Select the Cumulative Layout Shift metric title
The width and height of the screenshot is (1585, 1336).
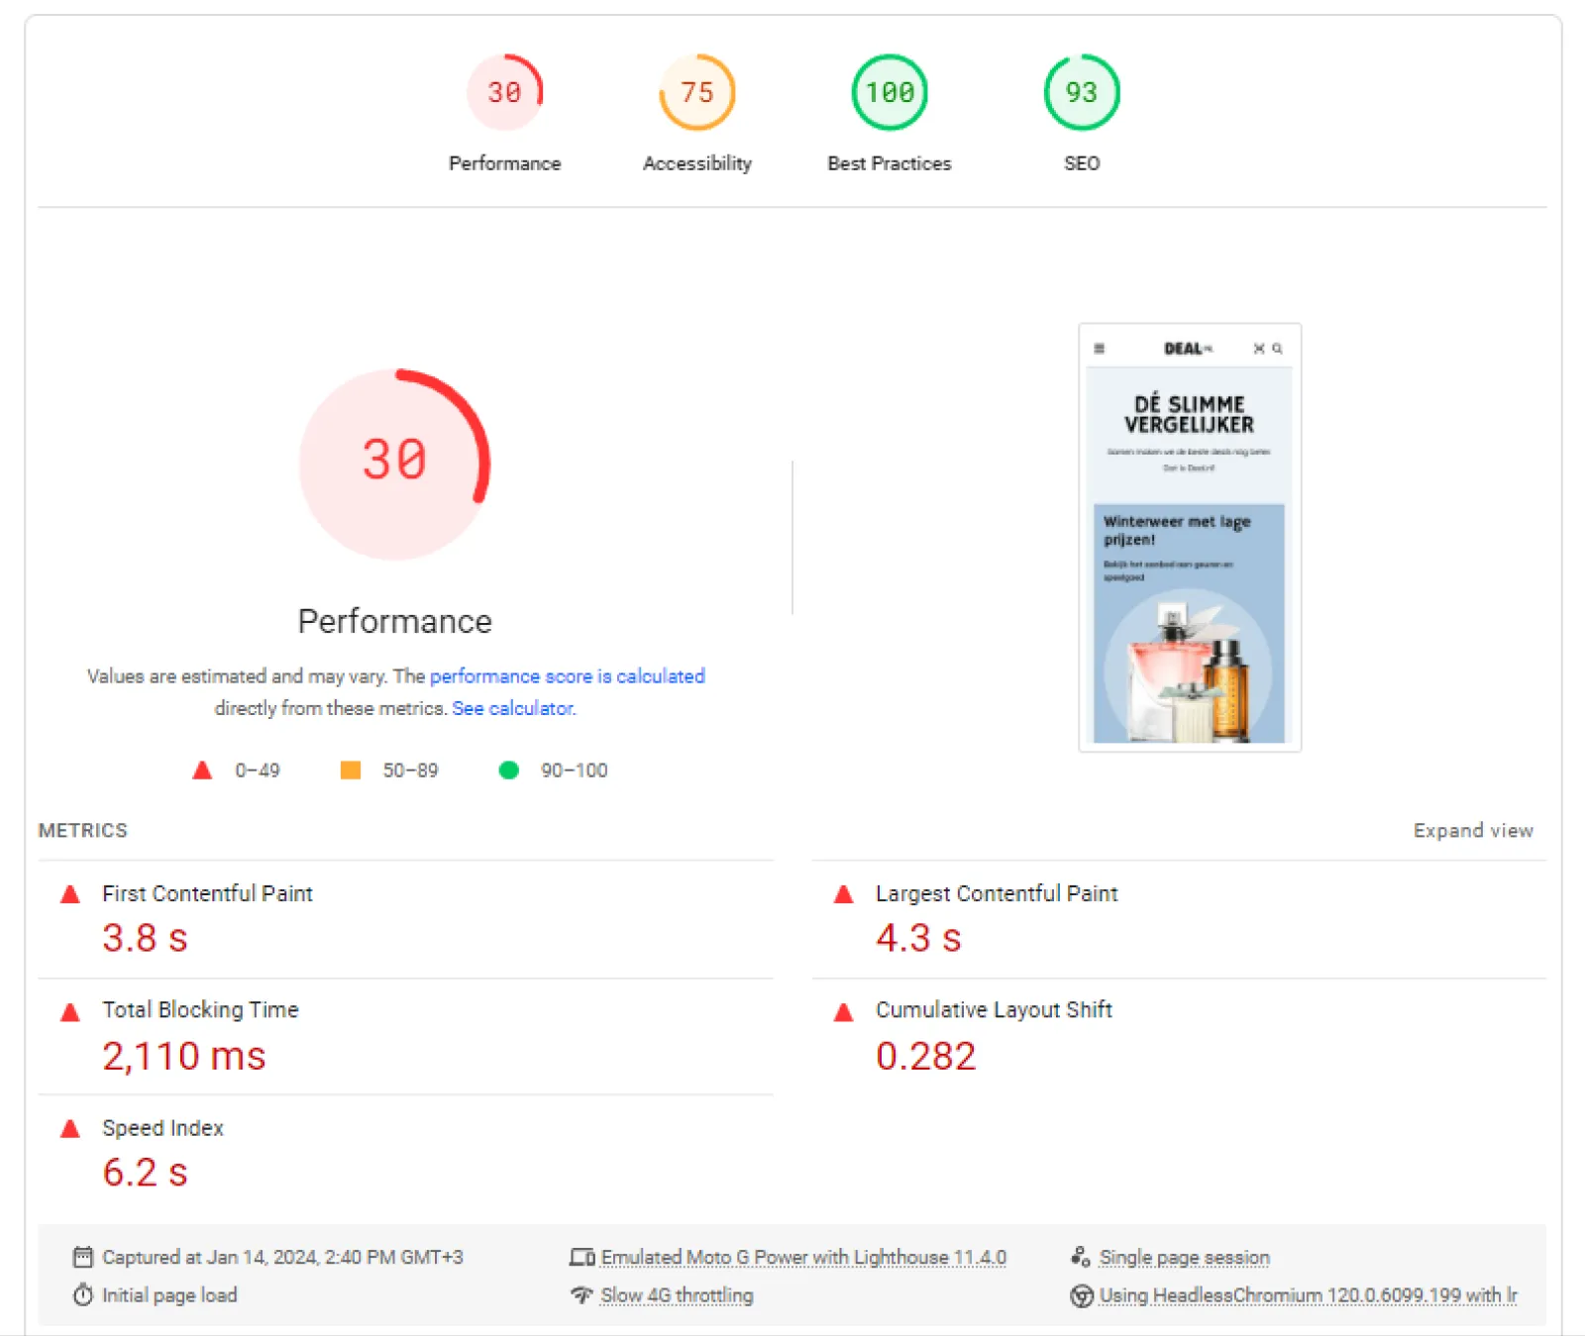pos(994,1010)
